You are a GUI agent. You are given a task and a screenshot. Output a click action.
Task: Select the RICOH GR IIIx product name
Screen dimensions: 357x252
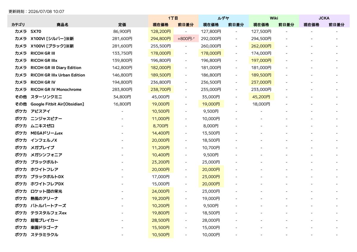click(44, 61)
